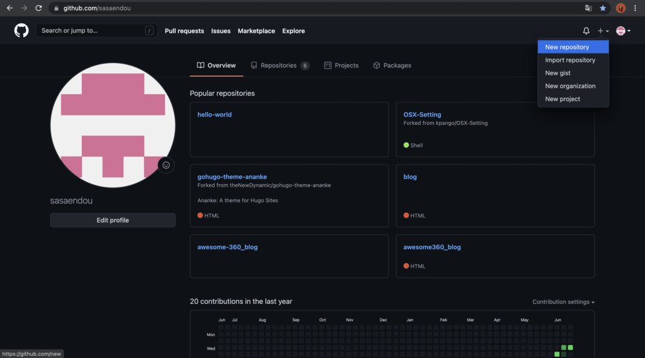Choose Import repository menu entry
The width and height of the screenshot is (645, 358).
point(573,60)
